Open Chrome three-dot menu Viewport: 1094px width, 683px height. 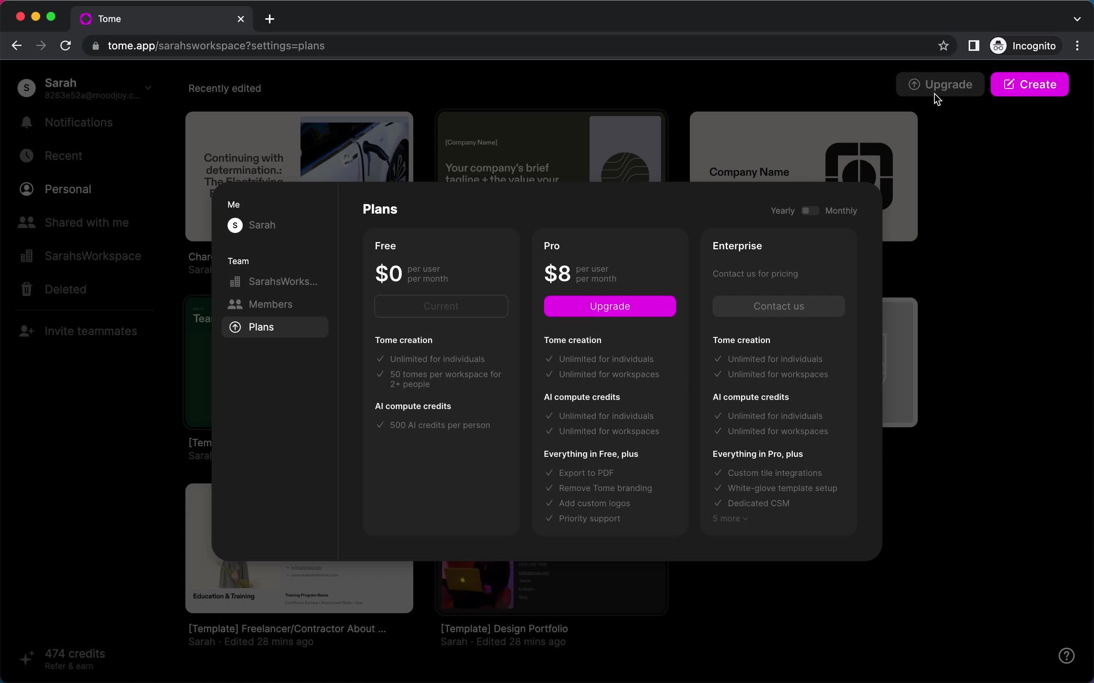(x=1077, y=46)
